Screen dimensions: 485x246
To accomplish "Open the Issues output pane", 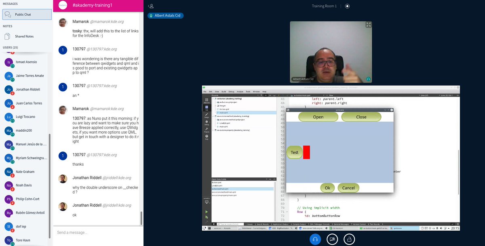I will [x=250, y=224].
